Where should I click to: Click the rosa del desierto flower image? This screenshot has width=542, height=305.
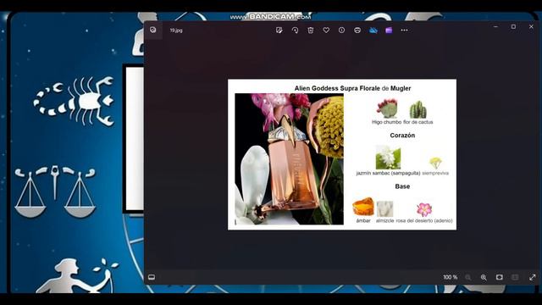click(424, 209)
